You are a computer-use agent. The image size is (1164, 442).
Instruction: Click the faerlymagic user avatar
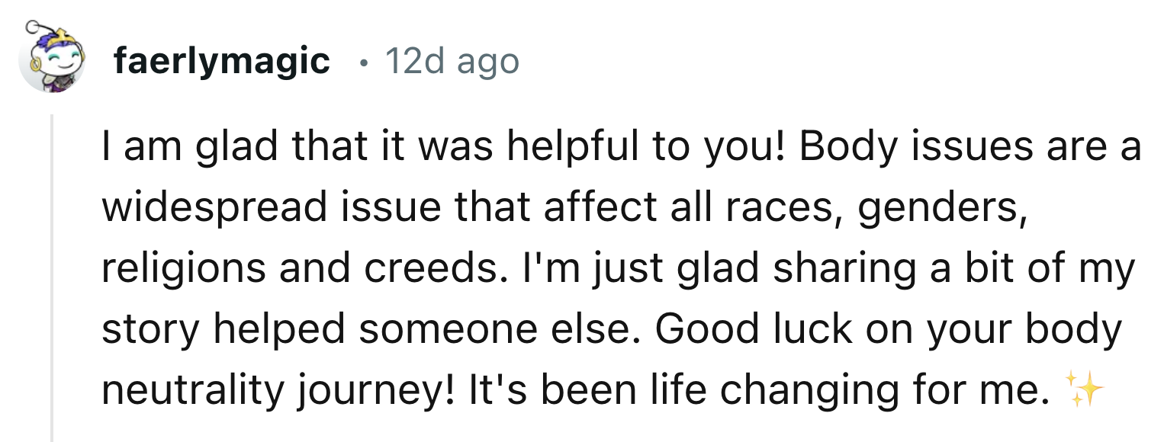click(51, 61)
